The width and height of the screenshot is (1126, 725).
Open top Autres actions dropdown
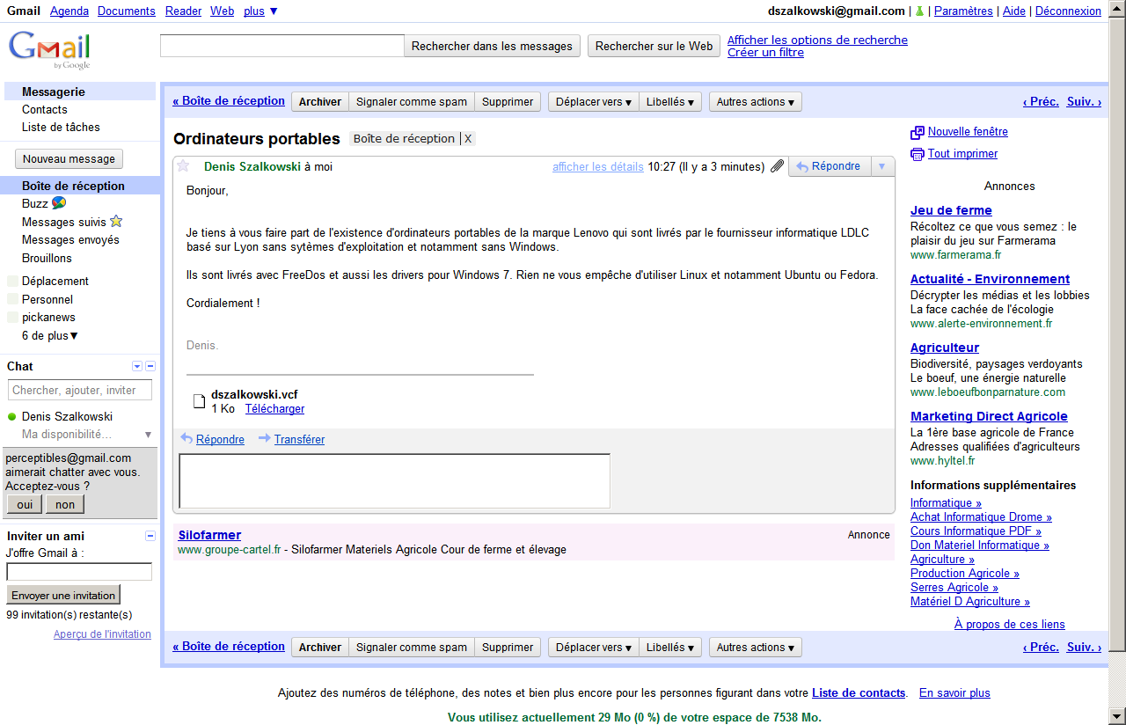coord(756,102)
